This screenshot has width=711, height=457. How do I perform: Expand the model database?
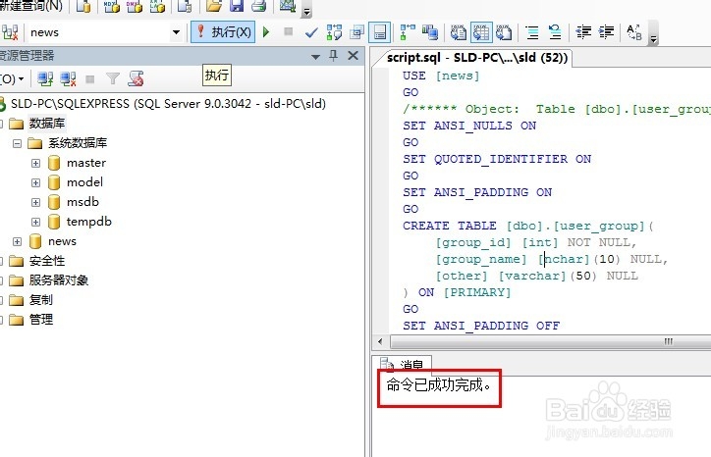click(x=35, y=182)
